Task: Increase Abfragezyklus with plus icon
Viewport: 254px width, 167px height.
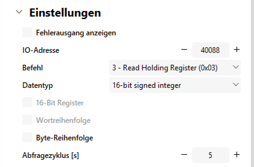Action: (237, 155)
